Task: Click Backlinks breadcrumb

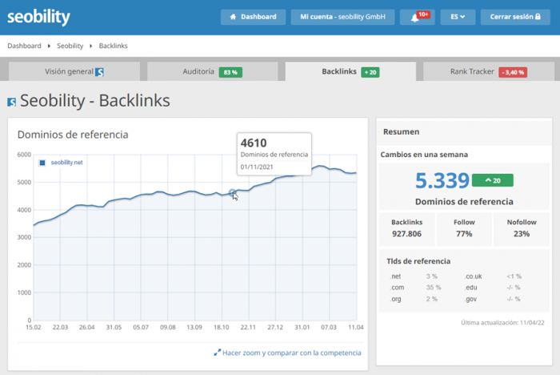Action: click(114, 46)
